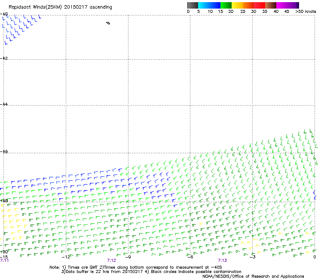Click the '-42' latitude axis label

click(x=4, y=58)
